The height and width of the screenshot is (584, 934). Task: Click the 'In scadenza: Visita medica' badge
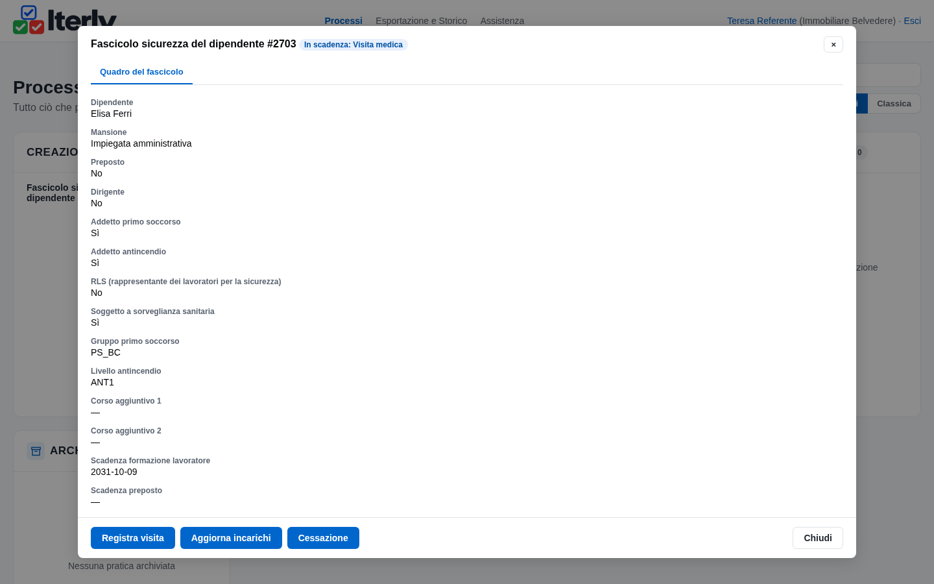coord(353,45)
